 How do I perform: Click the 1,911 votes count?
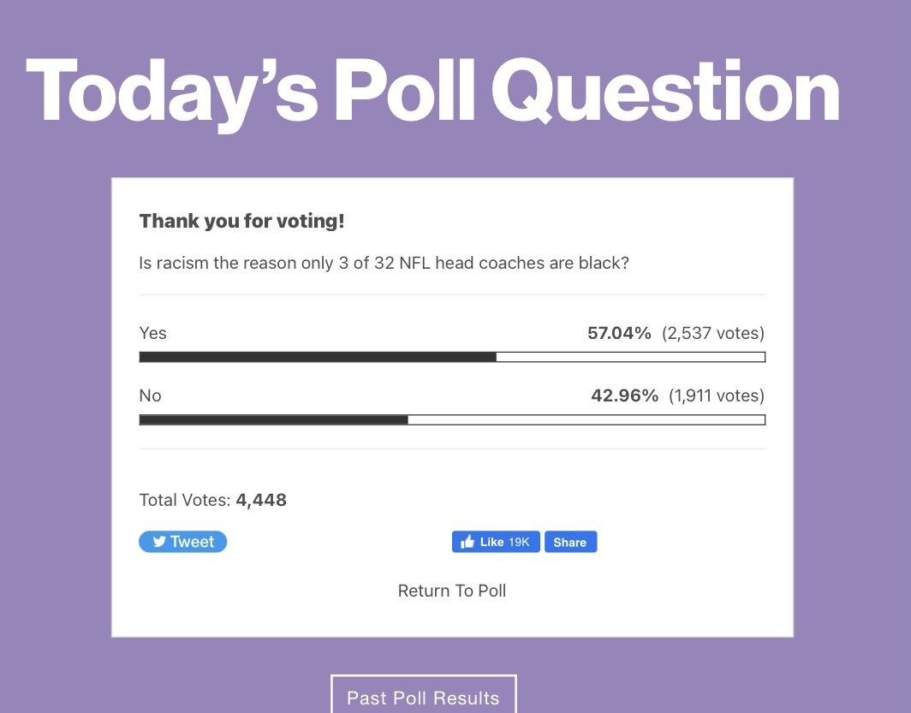[717, 395]
